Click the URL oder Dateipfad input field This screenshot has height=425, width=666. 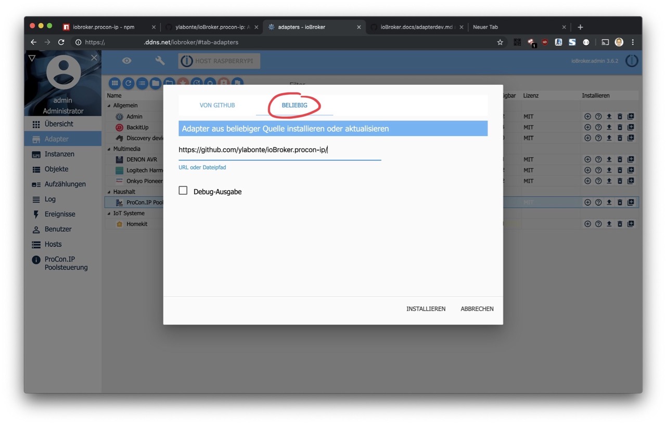279,150
